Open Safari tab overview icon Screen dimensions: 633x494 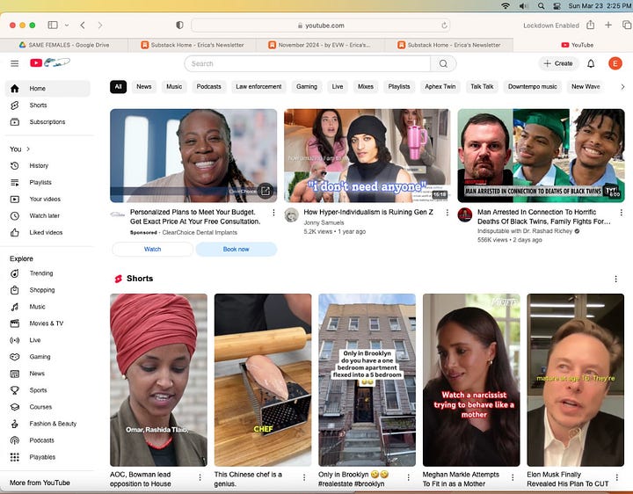627,25
